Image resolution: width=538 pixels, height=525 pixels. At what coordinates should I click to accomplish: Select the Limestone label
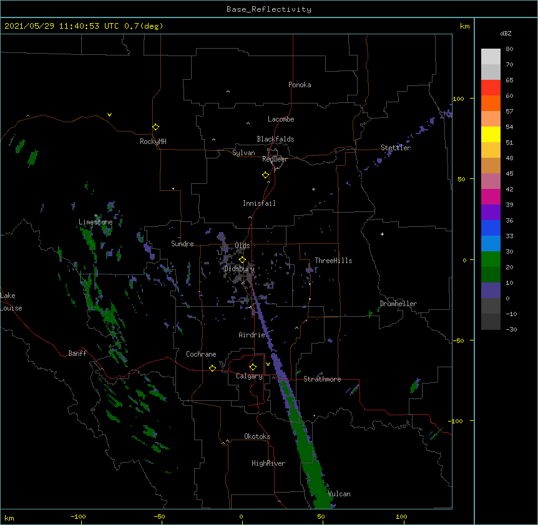tap(95, 222)
